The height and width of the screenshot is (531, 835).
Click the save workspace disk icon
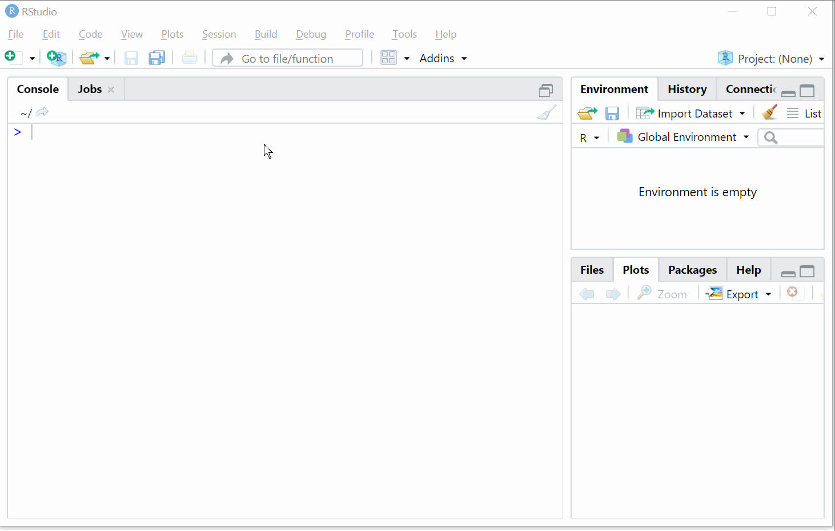pyautogui.click(x=612, y=113)
